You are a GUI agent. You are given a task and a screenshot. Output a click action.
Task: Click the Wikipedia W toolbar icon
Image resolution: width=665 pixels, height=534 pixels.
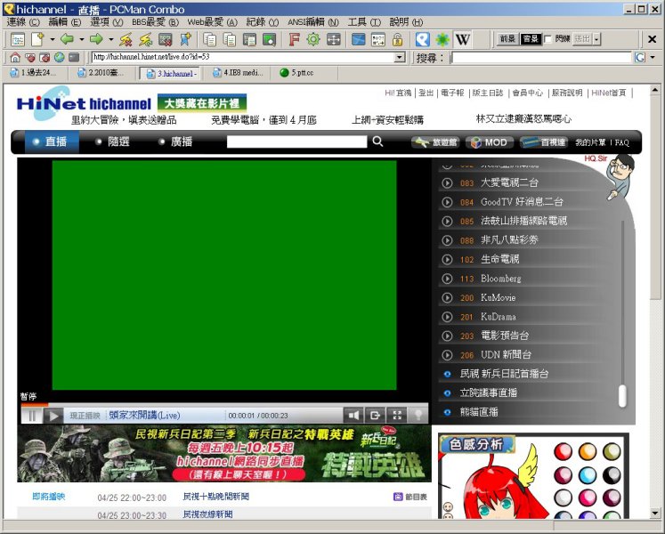[462, 39]
